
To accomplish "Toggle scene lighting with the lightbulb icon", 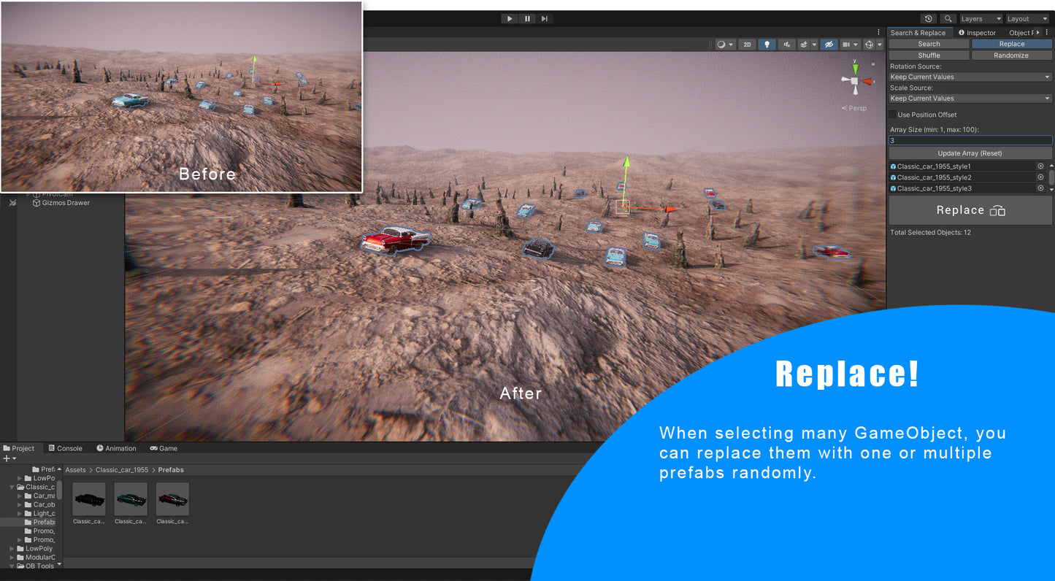I will (x=767, y=45).
